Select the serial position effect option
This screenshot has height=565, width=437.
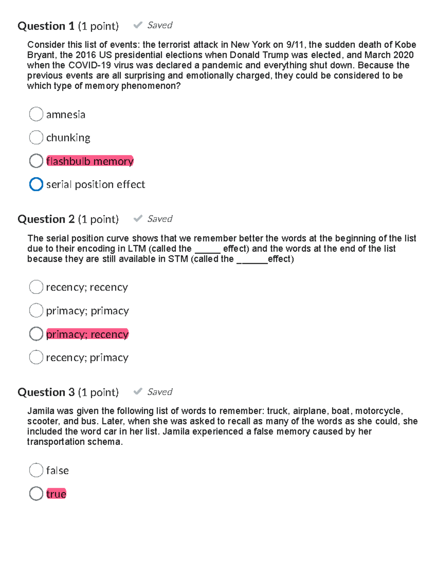click(36, 184)
